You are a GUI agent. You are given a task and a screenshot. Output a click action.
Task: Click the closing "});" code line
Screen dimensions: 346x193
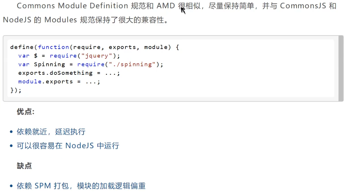[x=16, y=90]
